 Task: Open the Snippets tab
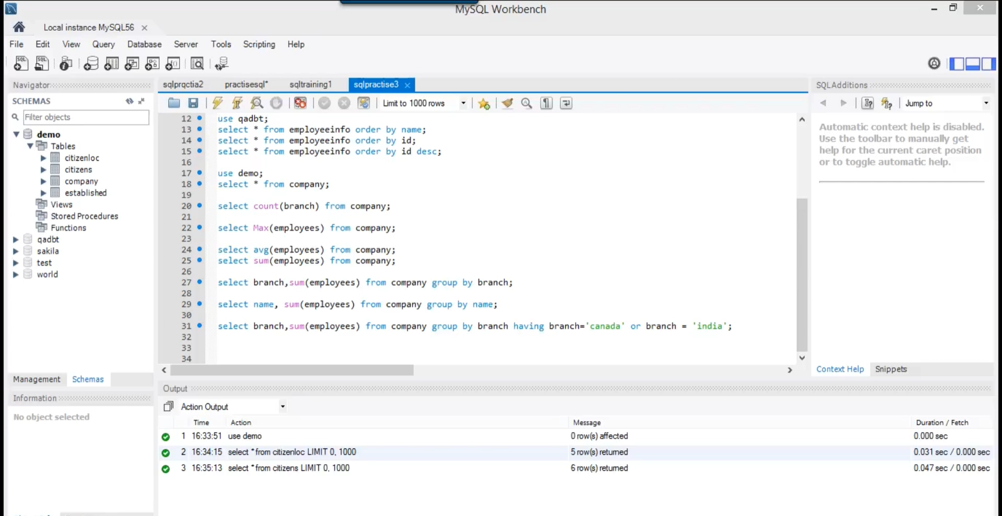[891, 369]
